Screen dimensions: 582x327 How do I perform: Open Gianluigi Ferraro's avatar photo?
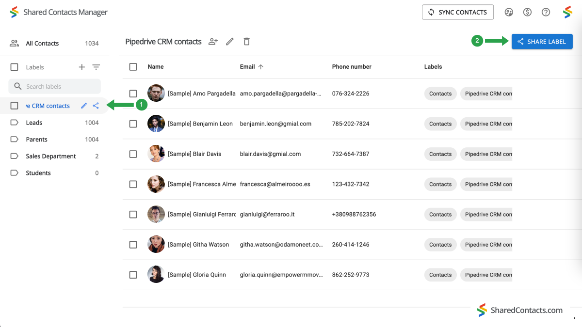[156, 214]
